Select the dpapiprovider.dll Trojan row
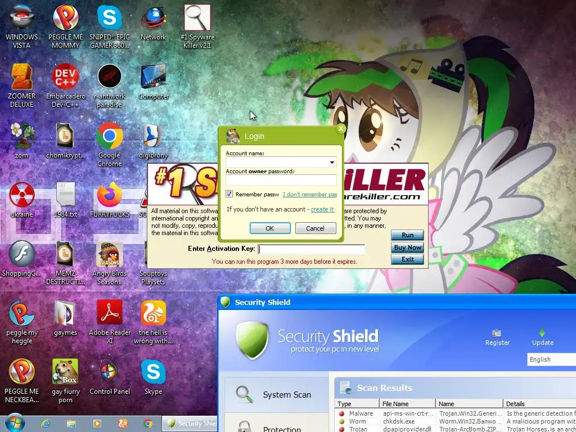 click(x=456, y=429)
